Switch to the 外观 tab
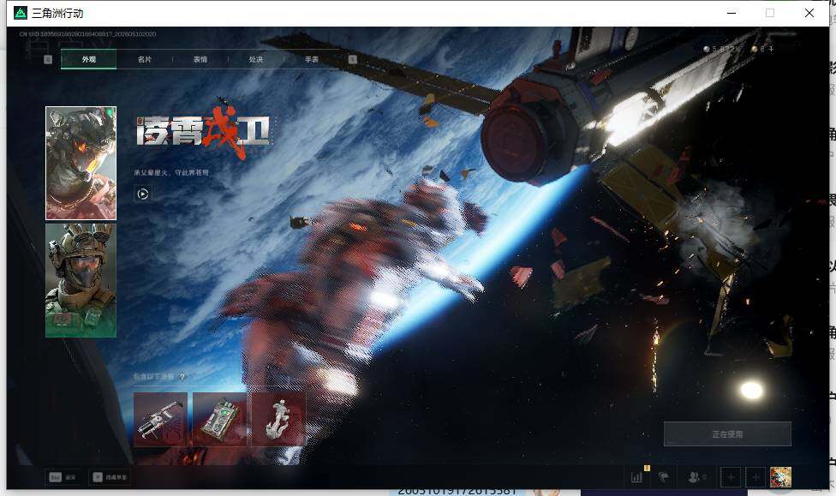 [88, 59]
